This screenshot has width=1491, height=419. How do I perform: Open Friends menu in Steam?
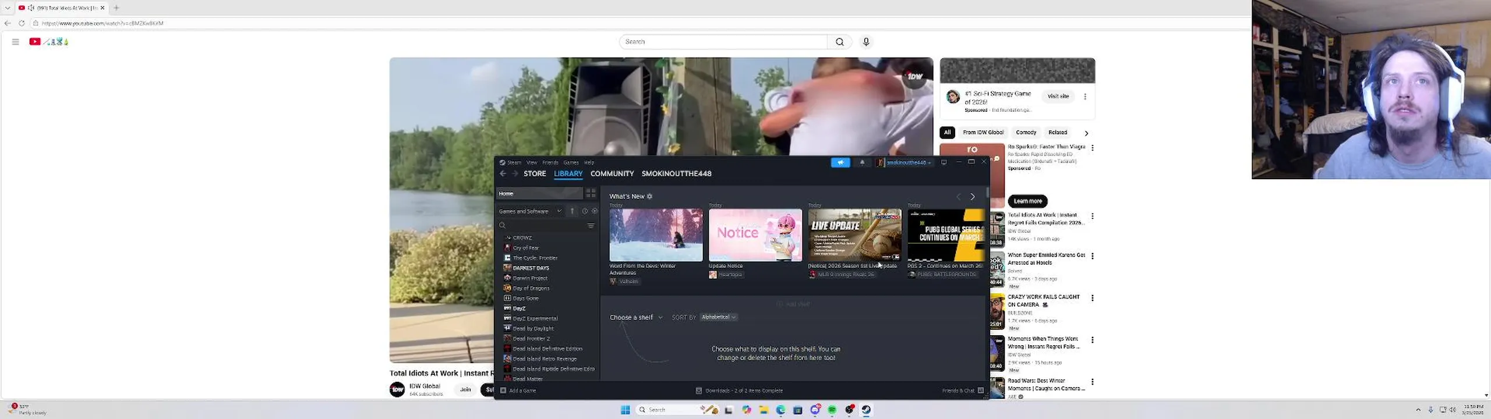tap(550, 163)
